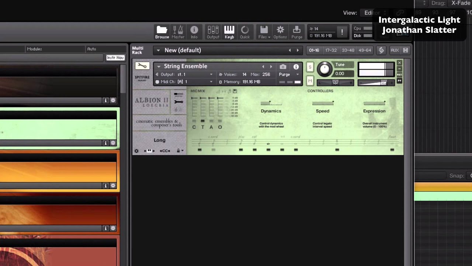Click the global Purge toolbar icon
The width and height of the screenshot is (472, 266).
(296, 32)
